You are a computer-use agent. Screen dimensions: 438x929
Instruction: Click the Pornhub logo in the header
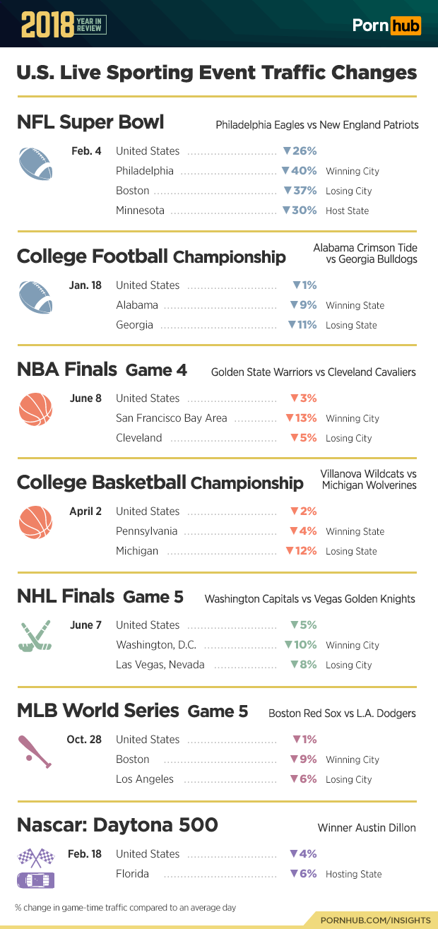(x=386, y=26)
